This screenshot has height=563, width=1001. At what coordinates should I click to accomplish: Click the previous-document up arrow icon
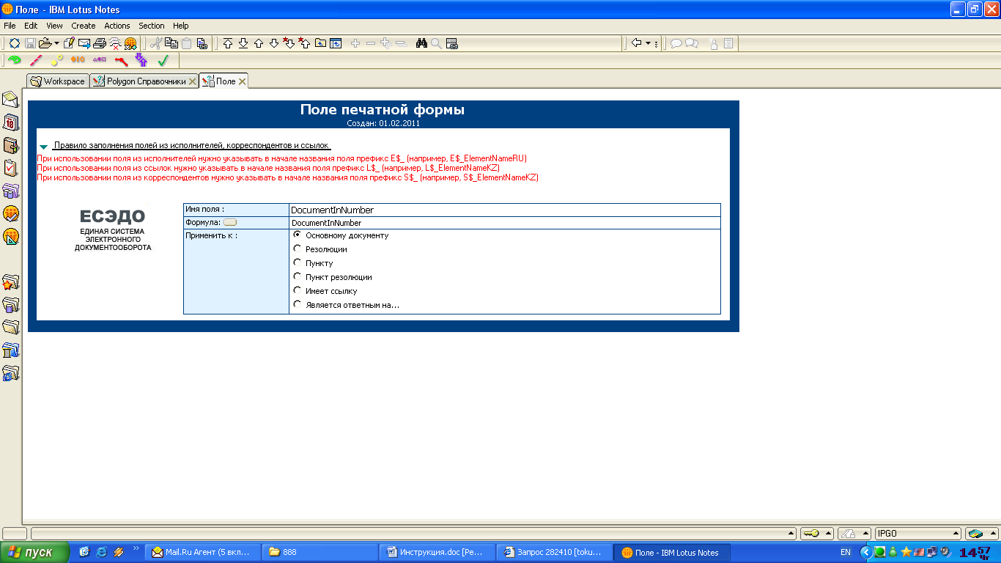pyautogui.click(x=259, y=43)
